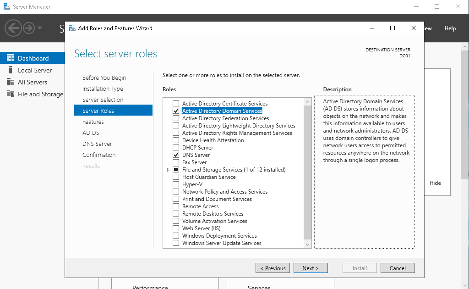The width and height of the screenshot is (469, 289).
Task: Check Active Directory Rights Management Services box
Action: coord(176,133)
